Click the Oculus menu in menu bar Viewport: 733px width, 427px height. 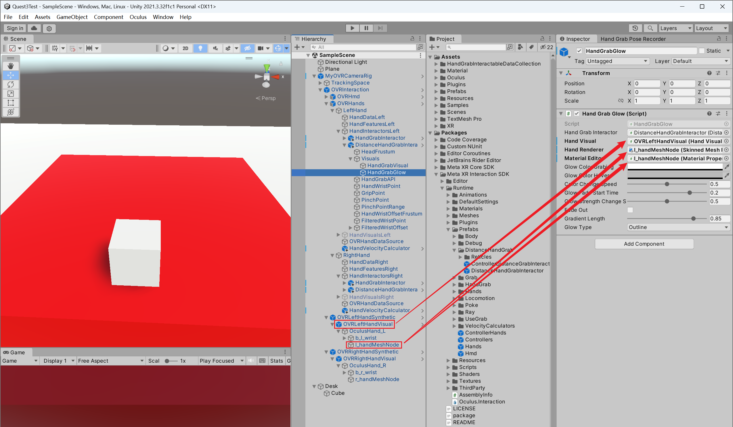138,17
